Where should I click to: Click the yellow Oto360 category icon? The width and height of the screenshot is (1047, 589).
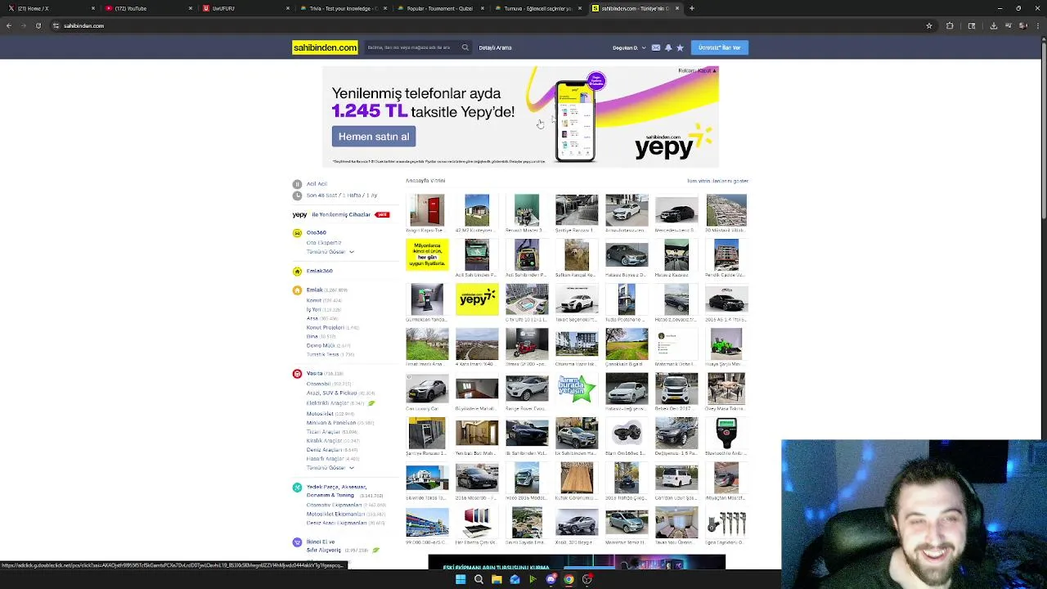click(x=297, y=233)
